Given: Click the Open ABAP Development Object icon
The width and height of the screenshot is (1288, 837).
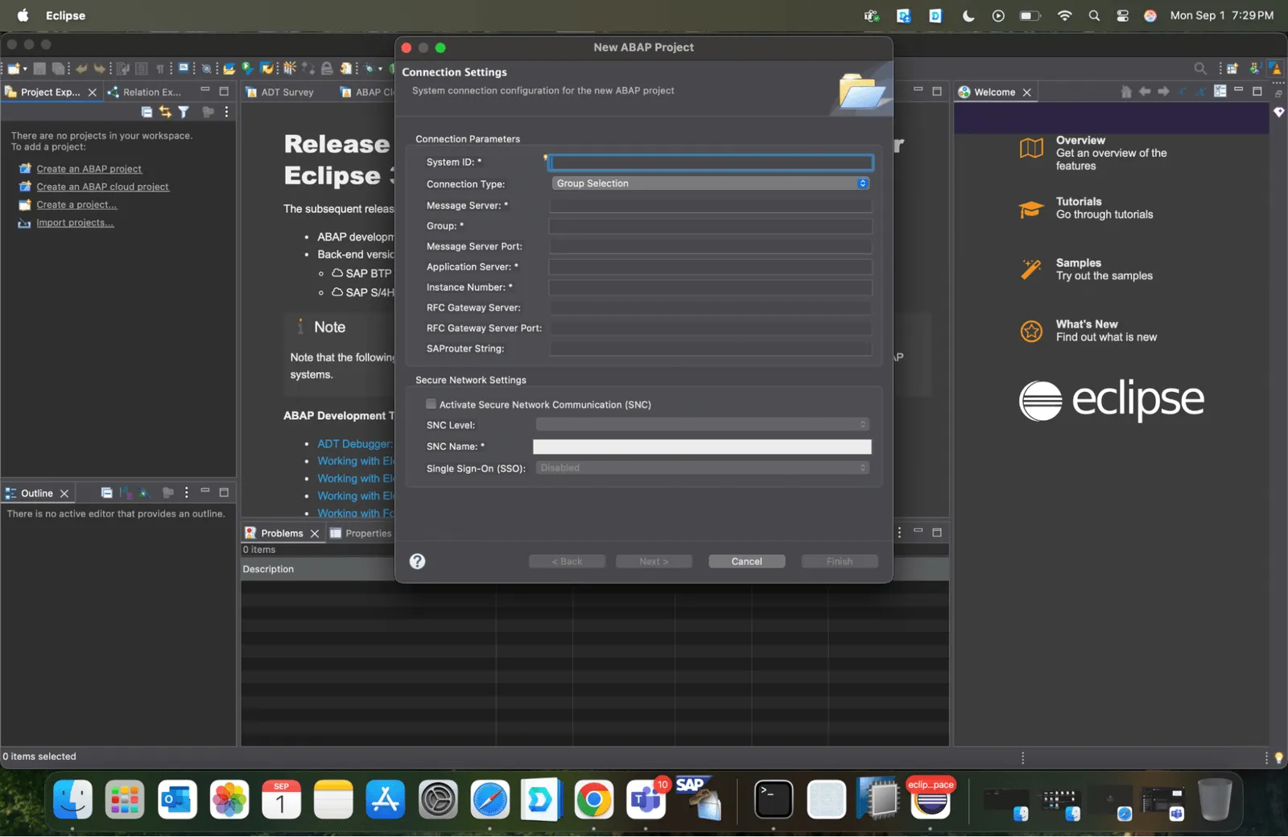Looking at the screenshot, I should [229, 68].
